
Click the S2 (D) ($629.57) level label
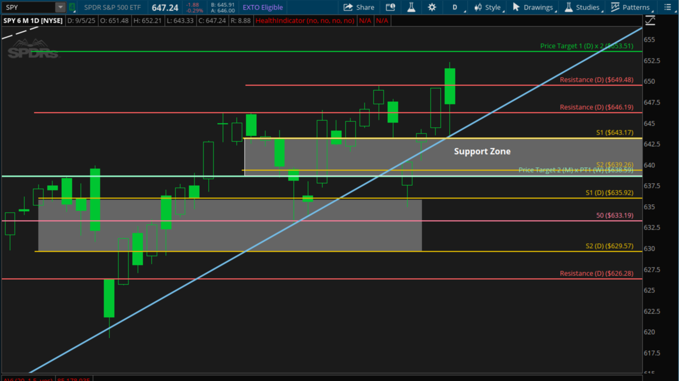tap(609, 246)
